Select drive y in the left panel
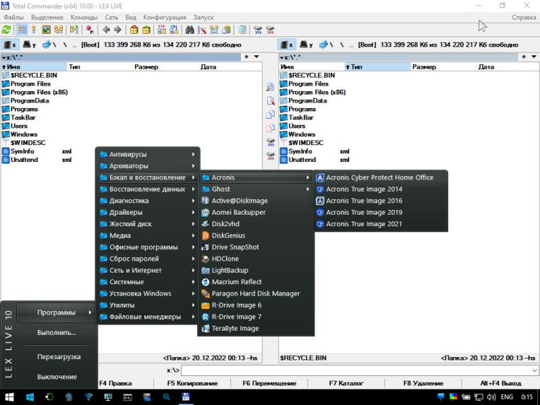540x405 pixels. (29, 45)
